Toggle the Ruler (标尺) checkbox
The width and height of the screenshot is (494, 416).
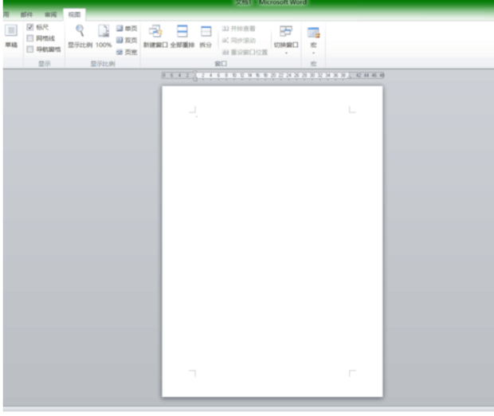(30, 27)
